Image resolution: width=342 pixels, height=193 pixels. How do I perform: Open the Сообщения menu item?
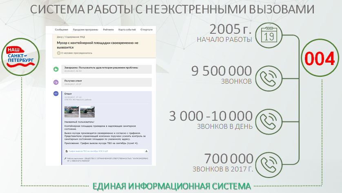click(62, 30)
